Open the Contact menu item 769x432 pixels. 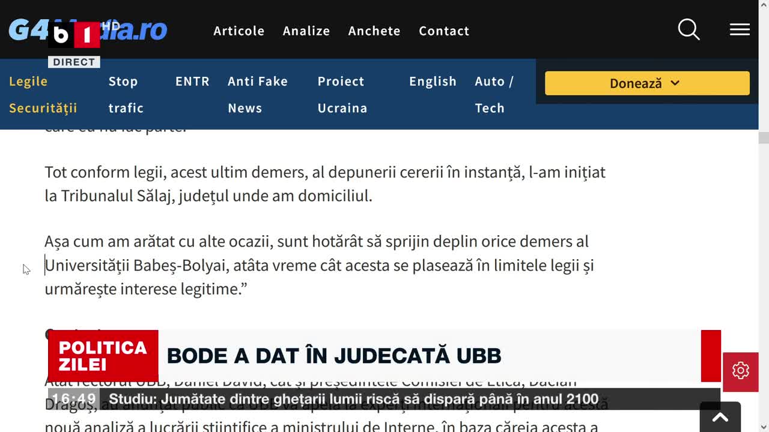pyautogui.click(x=444, y=31)
